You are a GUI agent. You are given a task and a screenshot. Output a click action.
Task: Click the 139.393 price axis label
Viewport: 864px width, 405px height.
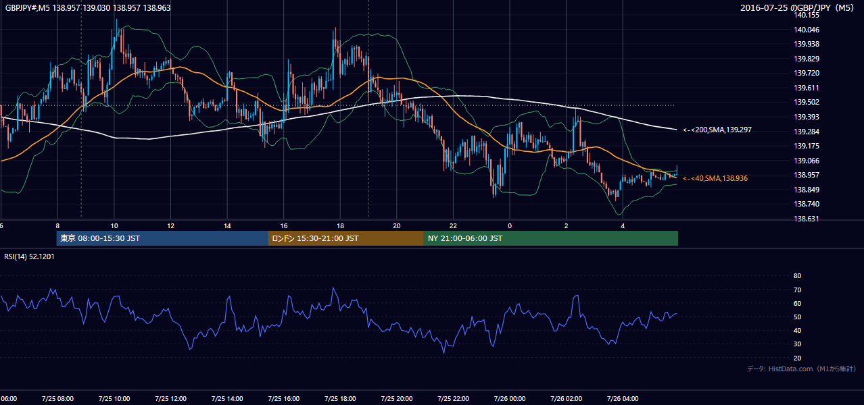tap(807, 117)
